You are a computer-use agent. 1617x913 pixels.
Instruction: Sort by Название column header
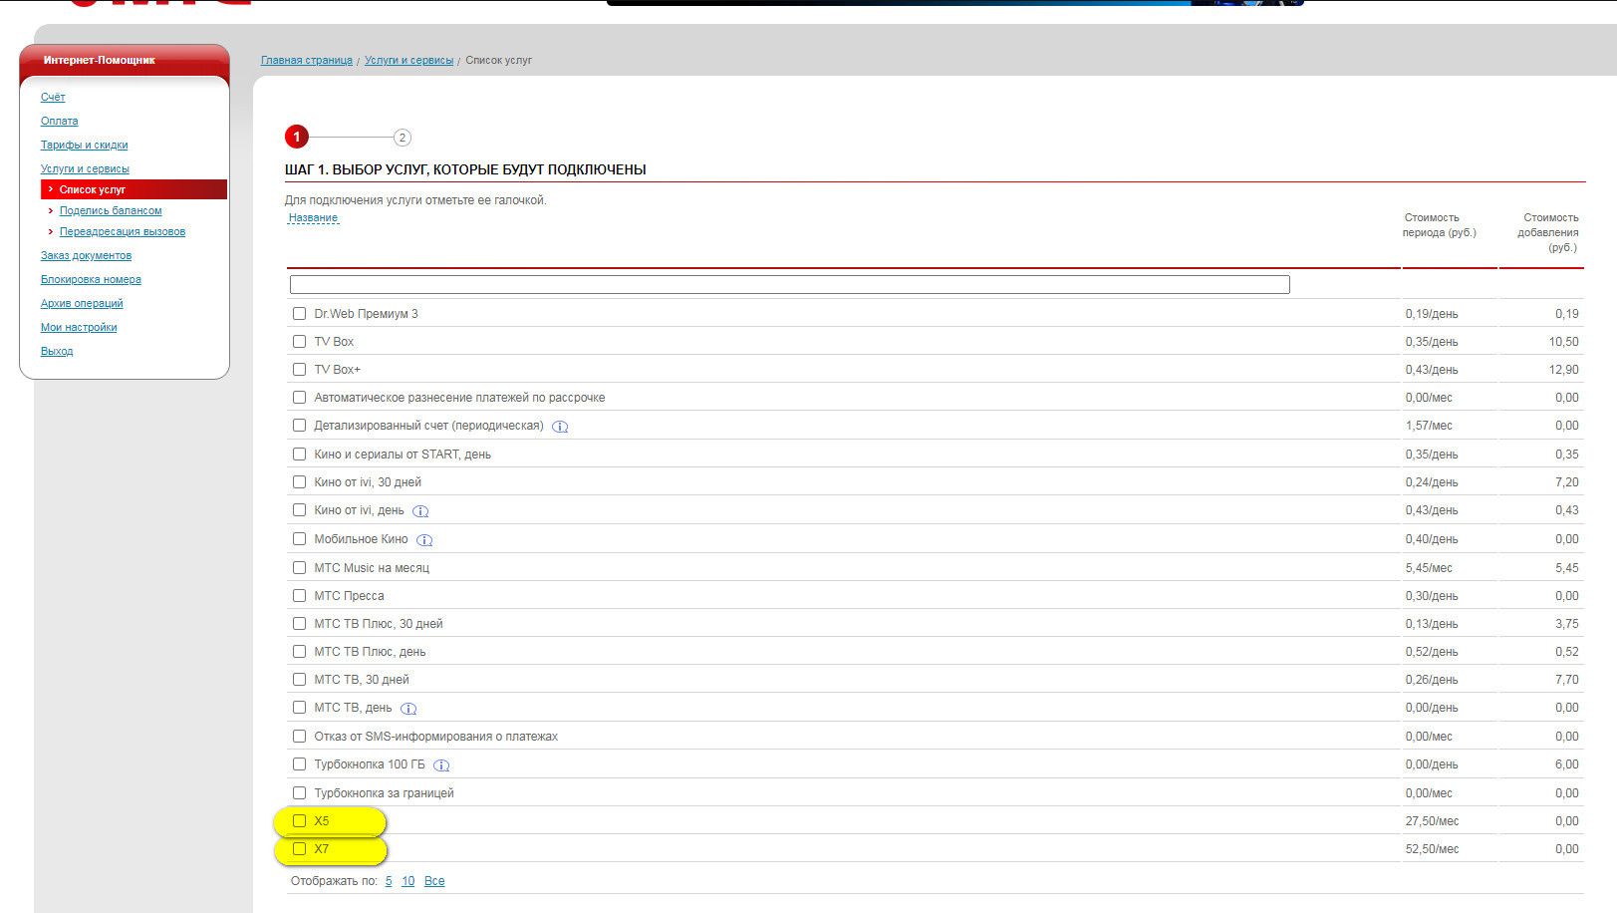(313, 217)
